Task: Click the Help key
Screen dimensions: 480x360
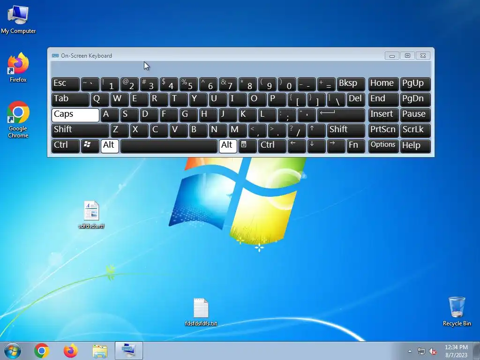Action: [415, 146]
